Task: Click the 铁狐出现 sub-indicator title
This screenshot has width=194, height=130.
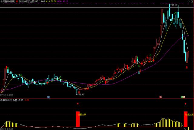Action: tap(8, 100)
